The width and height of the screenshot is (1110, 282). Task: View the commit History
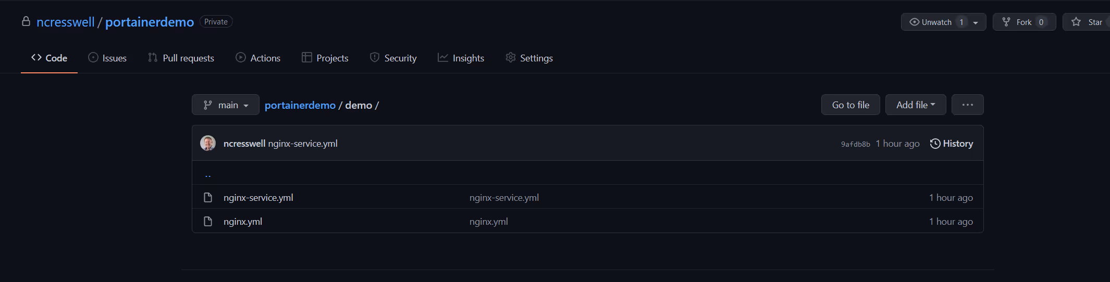952,144
